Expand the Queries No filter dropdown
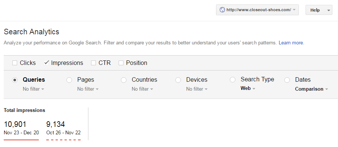The image size is (338, 147). pyautogui.click(x=34, y=89)
